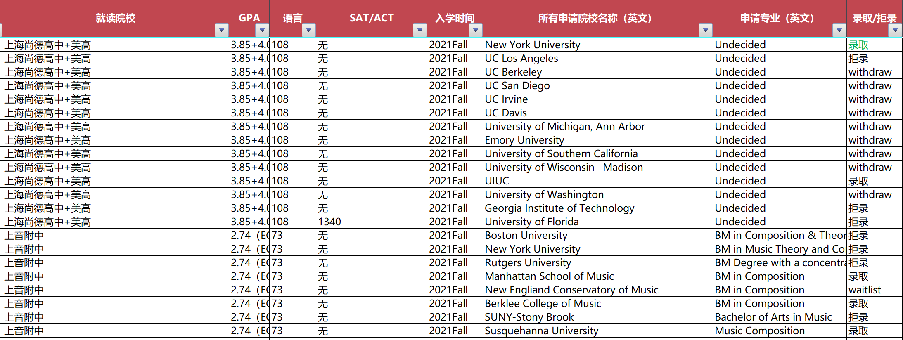Click the 录取 cell for UIUC
Viewport: 903px width, 340px height.
point(875,181)
